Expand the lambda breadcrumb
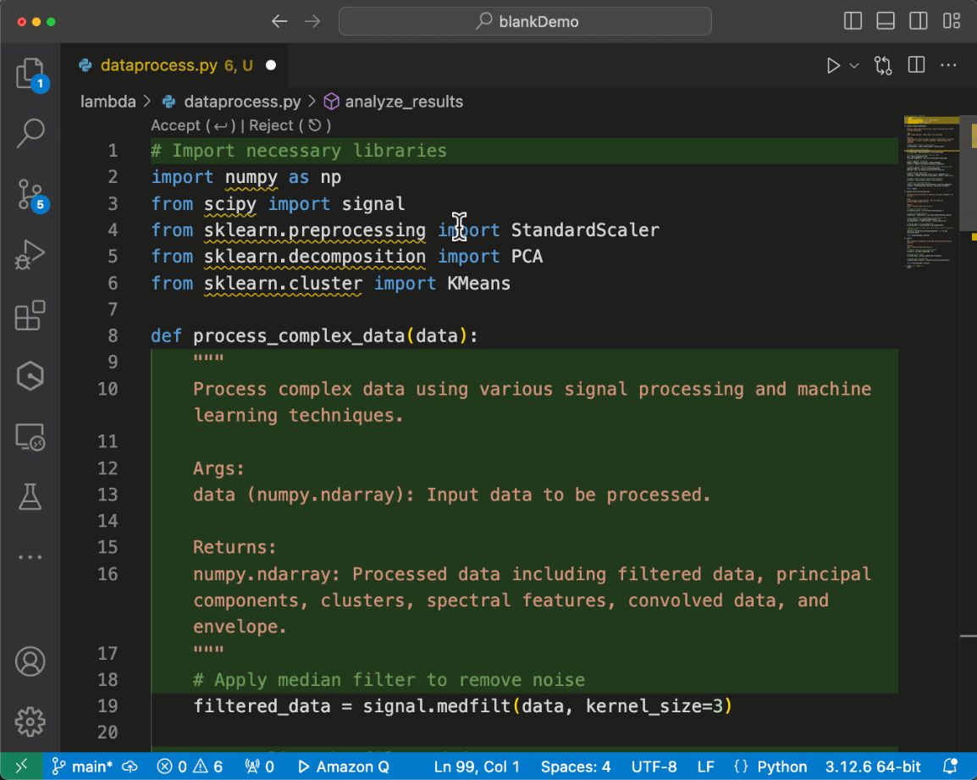The height and width of the screenshot is (780, 977). pos(108,101)
